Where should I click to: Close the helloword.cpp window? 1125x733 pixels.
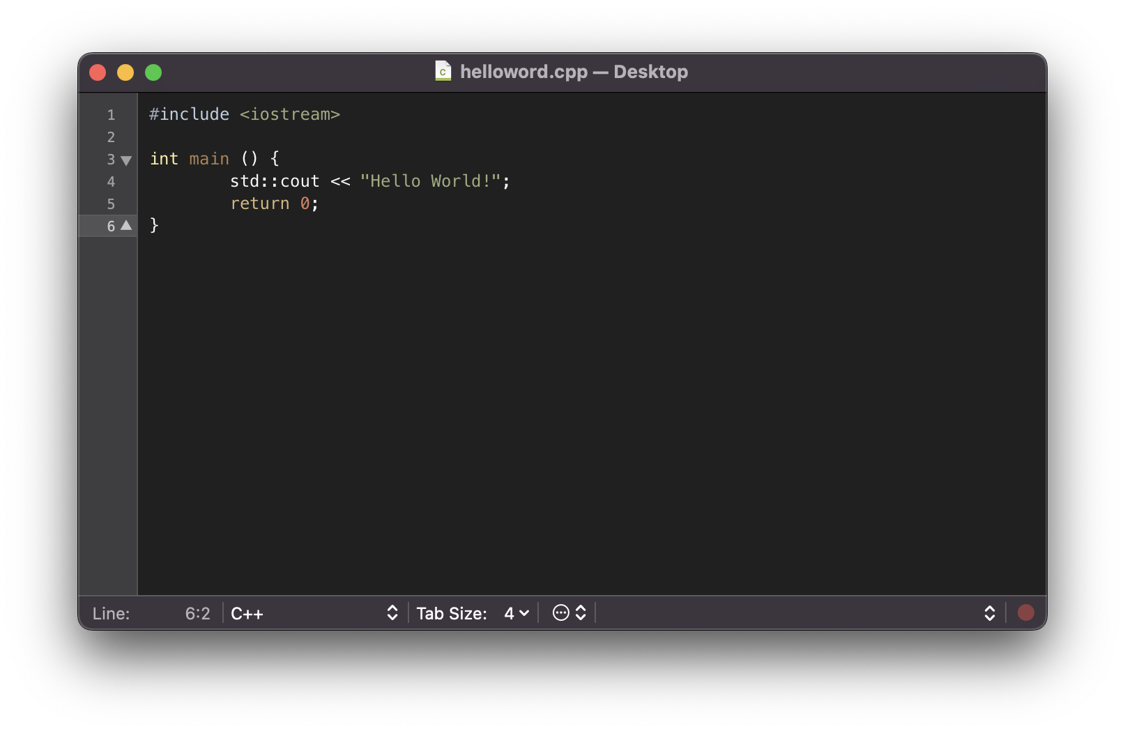(x=98, y=72)
